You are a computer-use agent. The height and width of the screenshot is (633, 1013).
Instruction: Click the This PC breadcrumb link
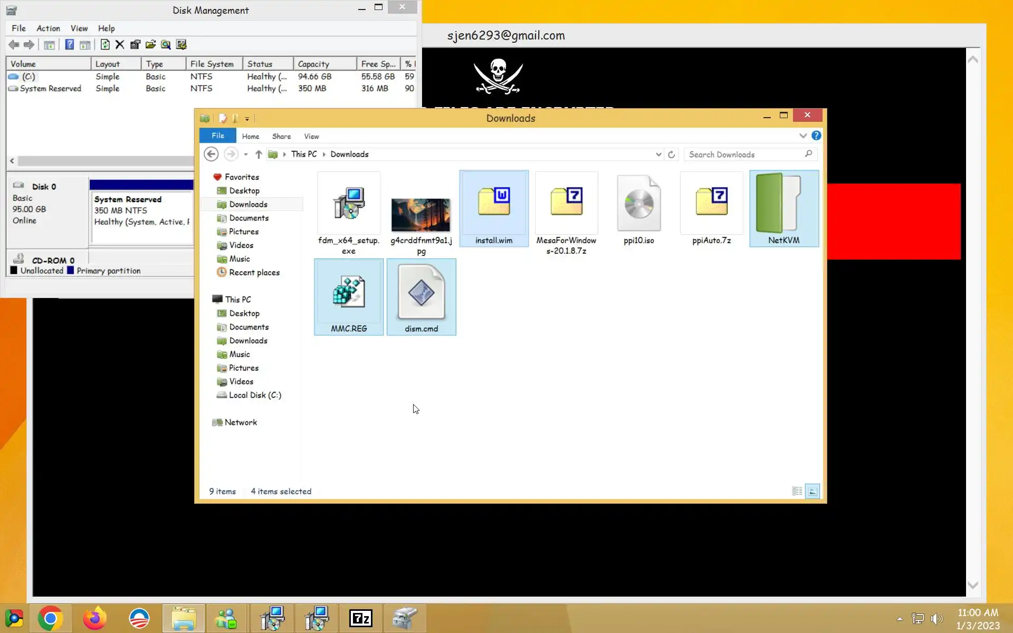click(304, 155)
